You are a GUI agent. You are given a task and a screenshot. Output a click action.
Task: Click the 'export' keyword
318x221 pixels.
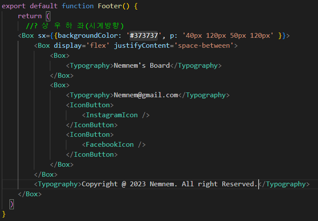tap(13, 6)
